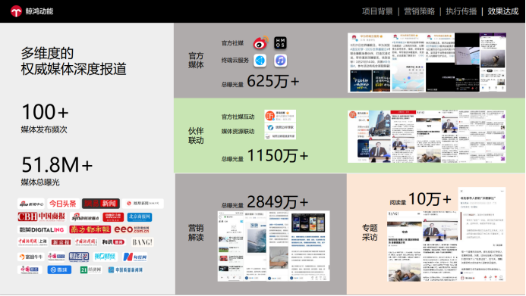Click the Weibo icon beside 官方社媒
Viewport: 526px width, 296px height.
coord(260,43)
